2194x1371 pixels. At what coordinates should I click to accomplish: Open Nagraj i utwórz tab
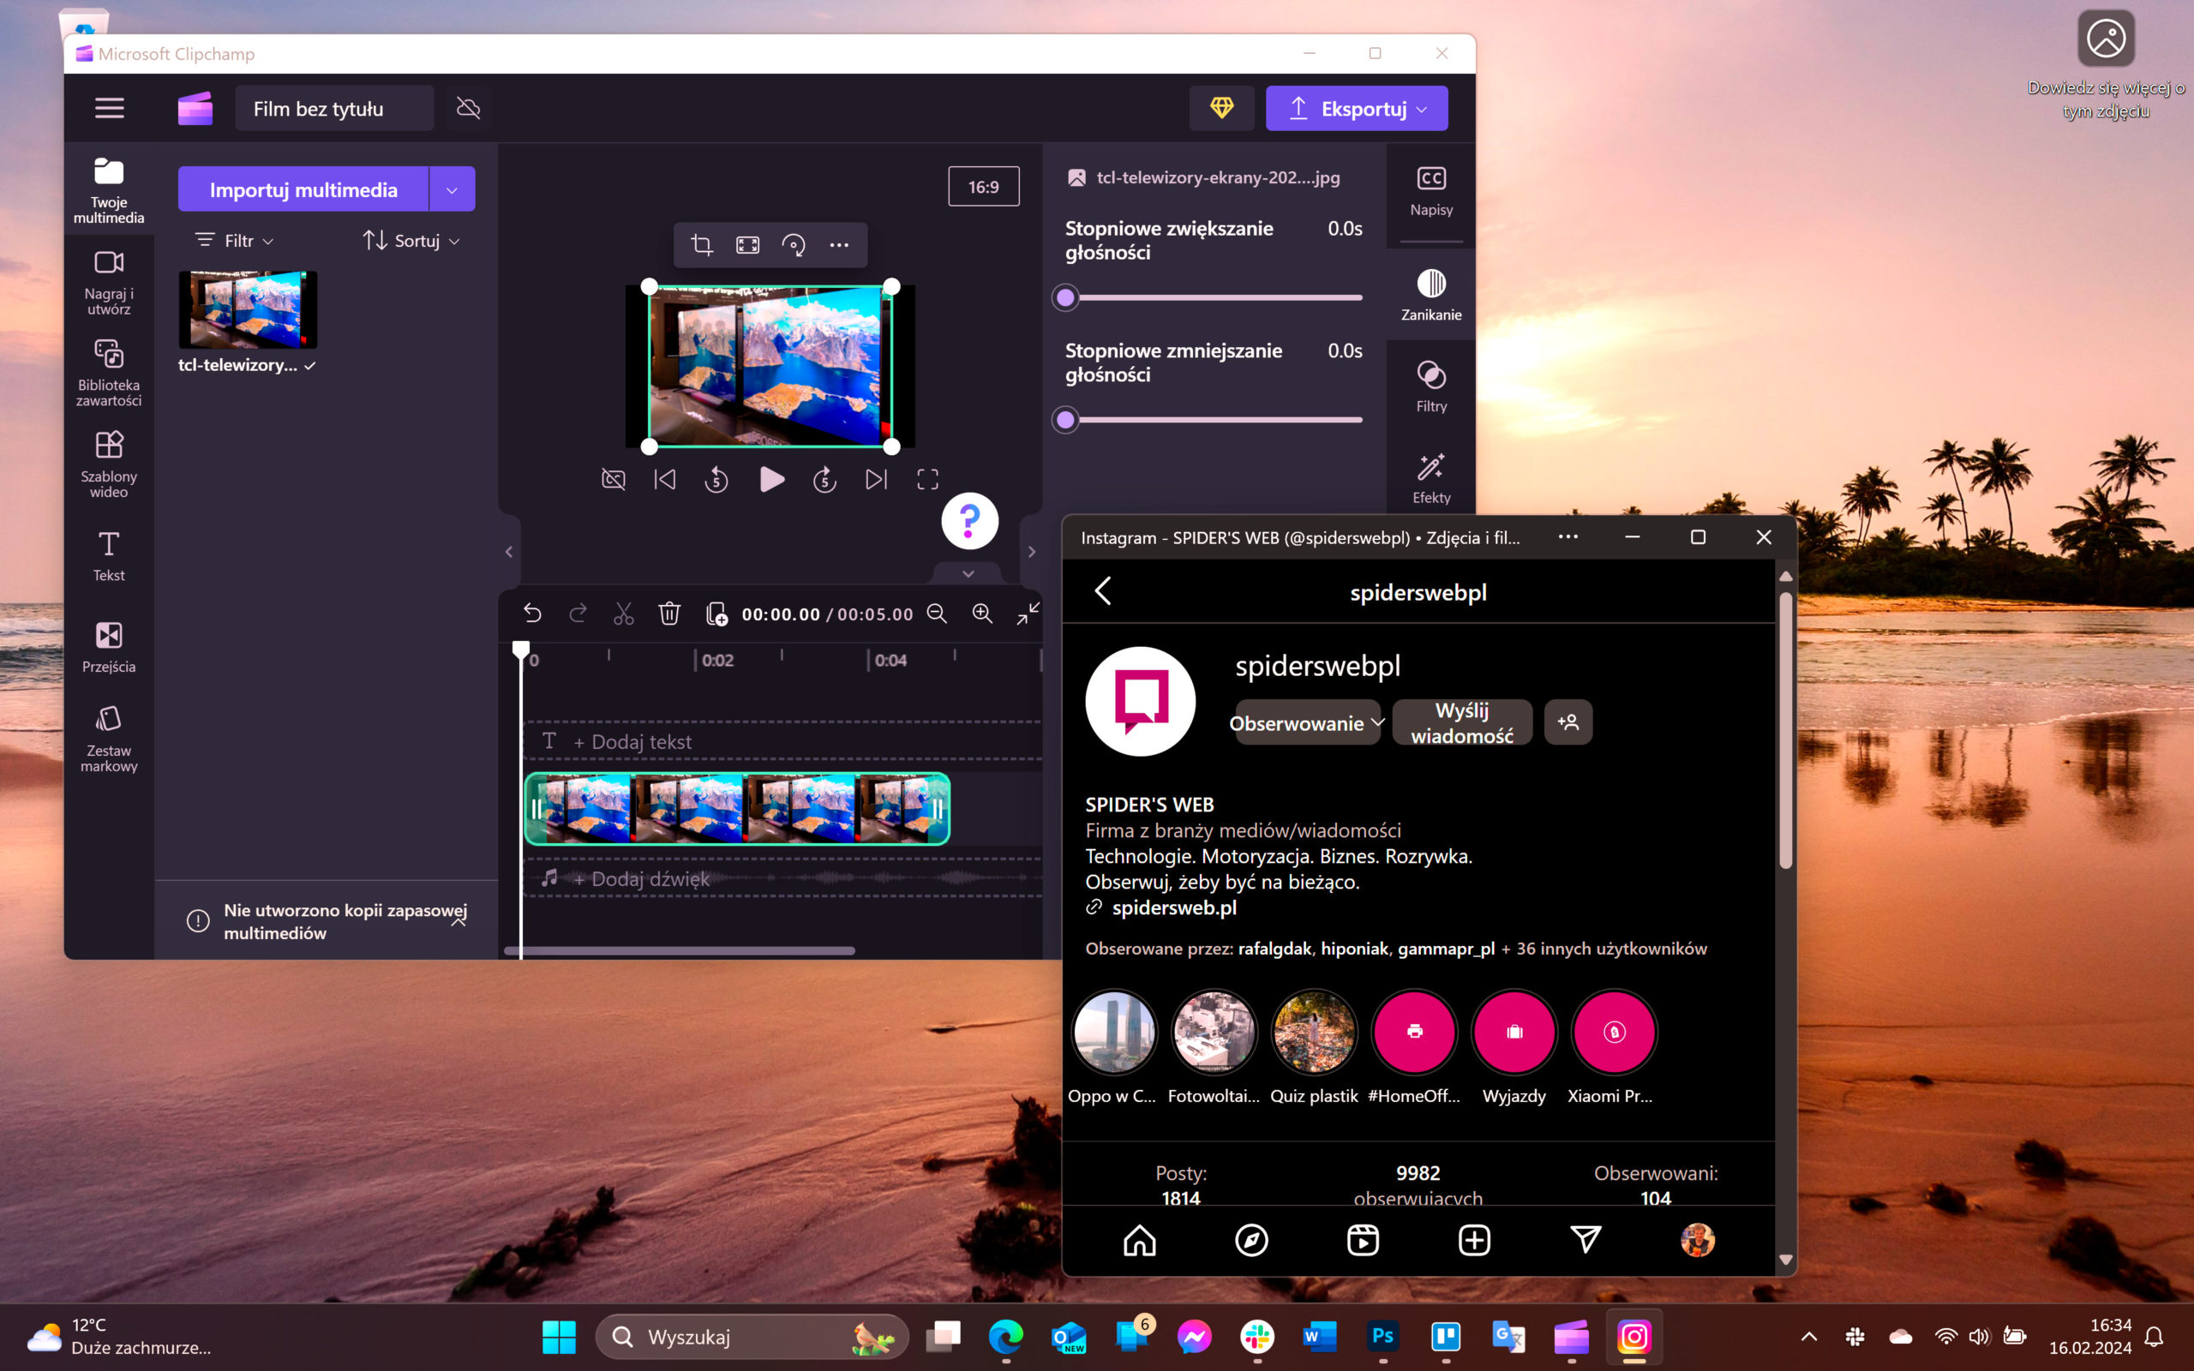[109, 283]
